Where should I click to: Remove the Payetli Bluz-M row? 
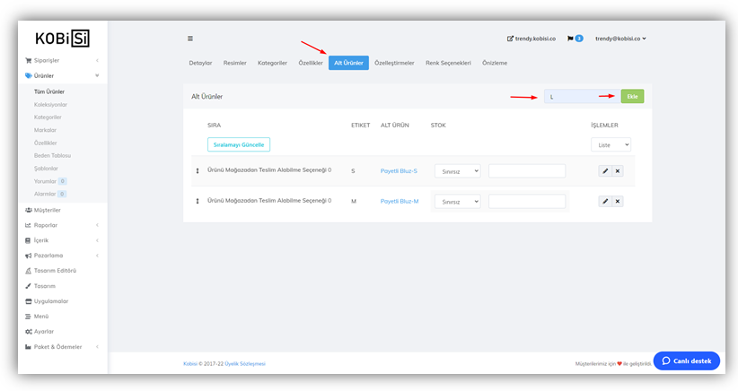click(618, 201)
